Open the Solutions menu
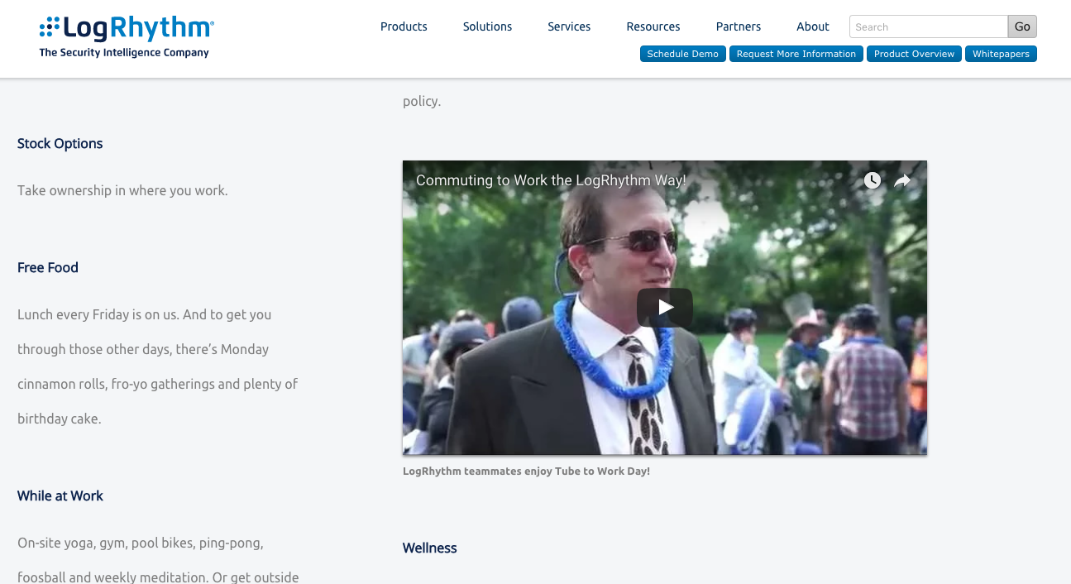The width and height of the screenshot is (1071, 584). (487, 26)
